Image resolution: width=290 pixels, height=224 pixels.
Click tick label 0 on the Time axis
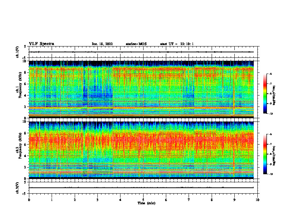29,200
